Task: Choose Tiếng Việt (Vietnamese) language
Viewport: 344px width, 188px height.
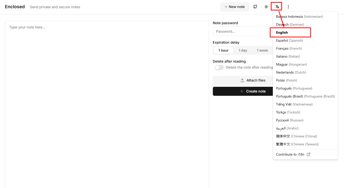Action: pyautogui.click(x=305, y=104)
